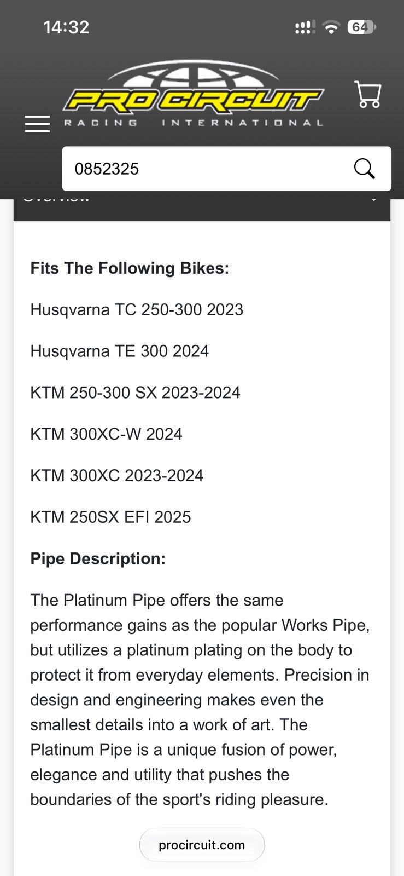Tap the battery level indicator
The height and width of the screenshot is (876, 404).
(x=361, y=27)
